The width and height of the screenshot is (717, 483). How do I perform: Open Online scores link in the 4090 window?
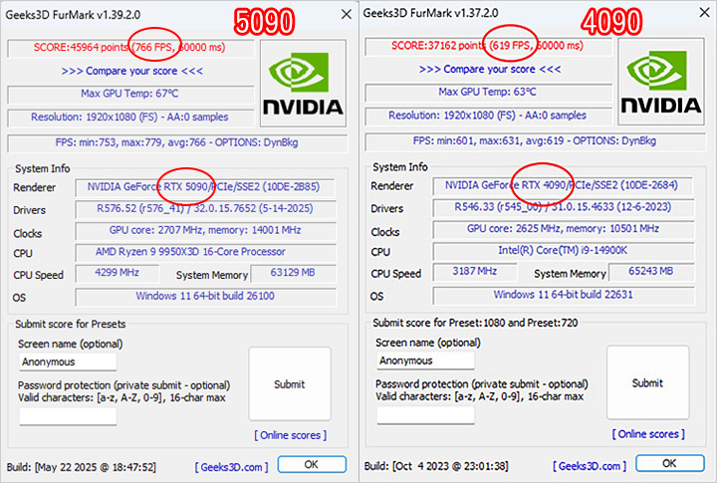648,433
